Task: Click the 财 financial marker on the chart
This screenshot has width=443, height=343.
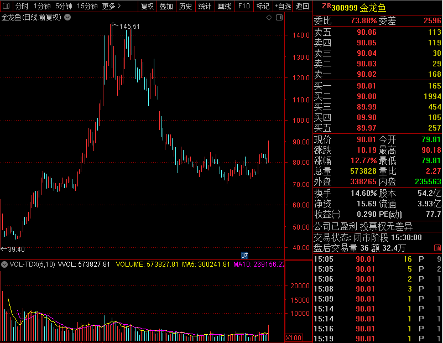Action: click(x=244, y=255)
